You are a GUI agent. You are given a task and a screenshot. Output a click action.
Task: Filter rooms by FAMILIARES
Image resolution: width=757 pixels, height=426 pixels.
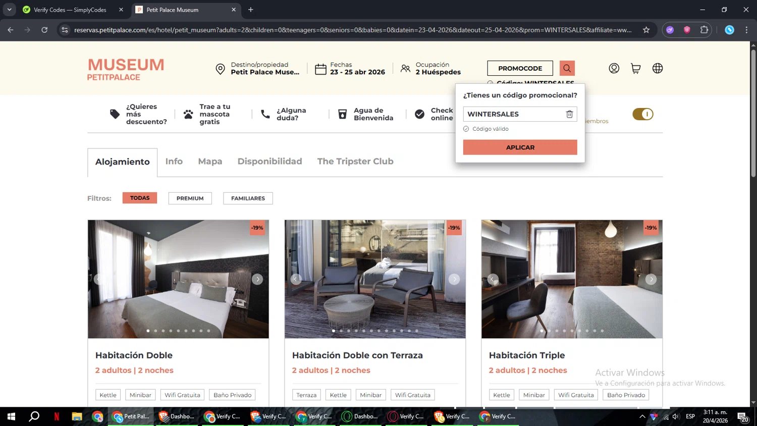coord(248,198)
